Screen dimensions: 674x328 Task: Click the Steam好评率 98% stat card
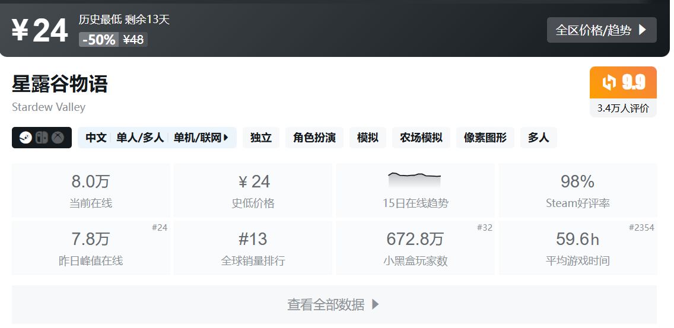tap(578, 190)
